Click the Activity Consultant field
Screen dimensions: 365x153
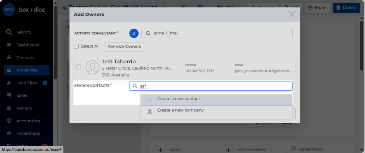tap(217, 33)
